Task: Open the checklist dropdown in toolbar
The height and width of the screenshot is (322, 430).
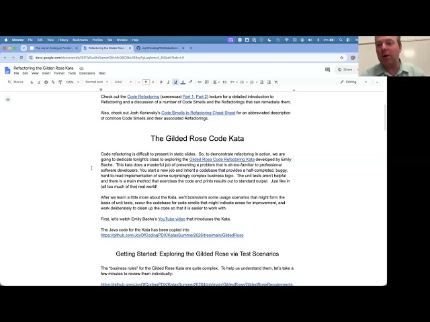Action: 234,82
